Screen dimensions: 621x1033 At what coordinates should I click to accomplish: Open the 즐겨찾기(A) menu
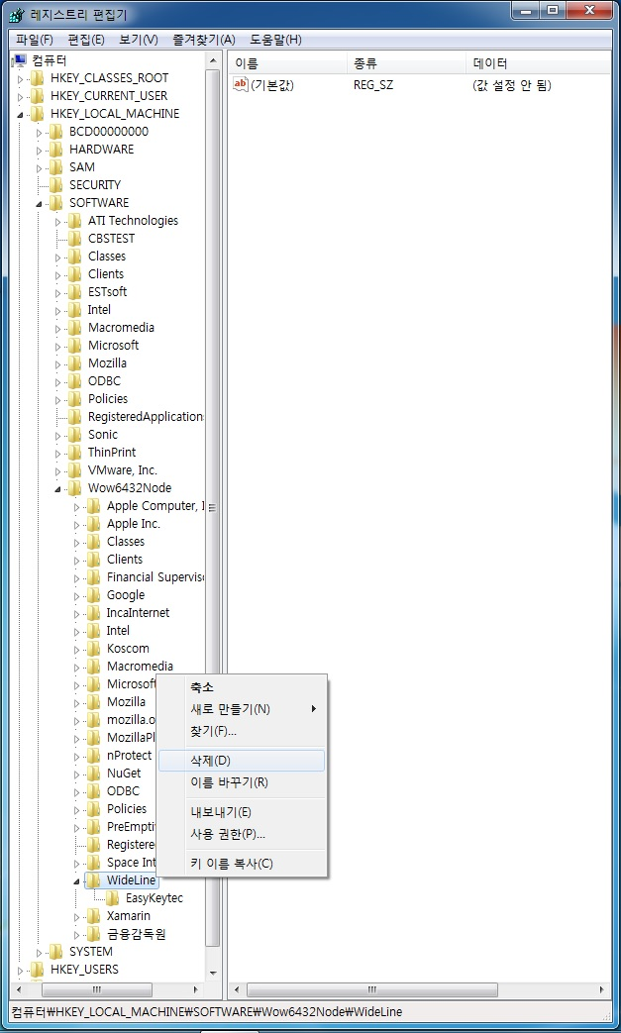tap(203, 40)
